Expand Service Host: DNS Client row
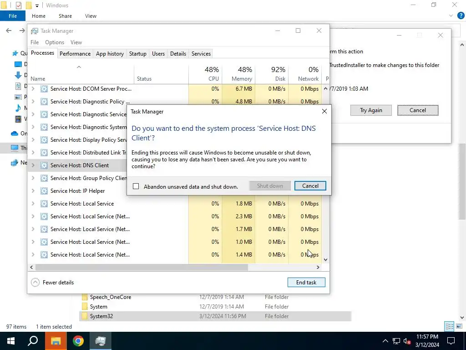The width and height of the screenshot is (466, 350). [33, 165]
